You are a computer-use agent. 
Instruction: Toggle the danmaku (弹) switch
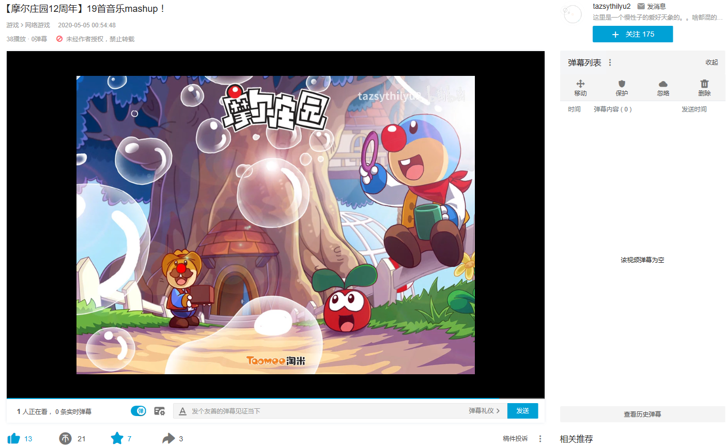coord(138,411)
